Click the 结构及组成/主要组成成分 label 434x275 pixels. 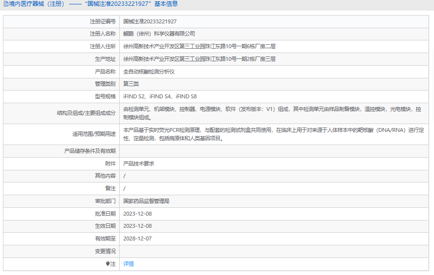click(x=86, y=113)
